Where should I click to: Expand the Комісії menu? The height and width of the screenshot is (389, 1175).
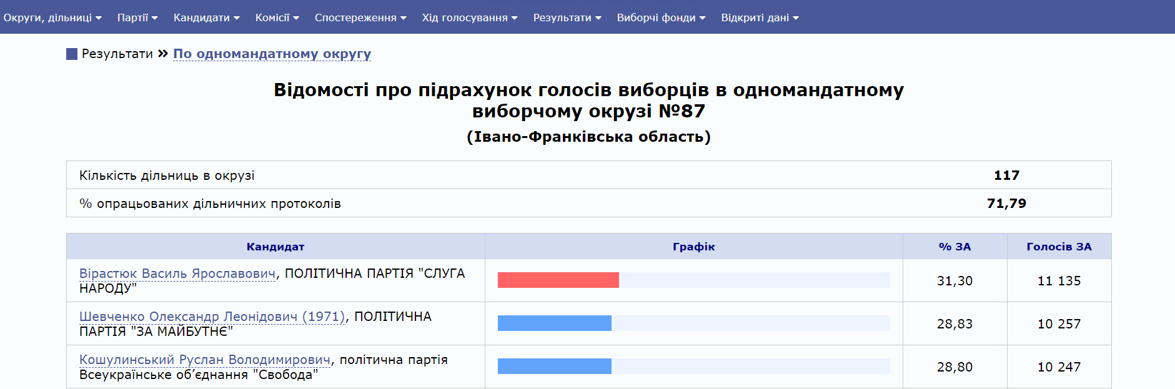277,17
